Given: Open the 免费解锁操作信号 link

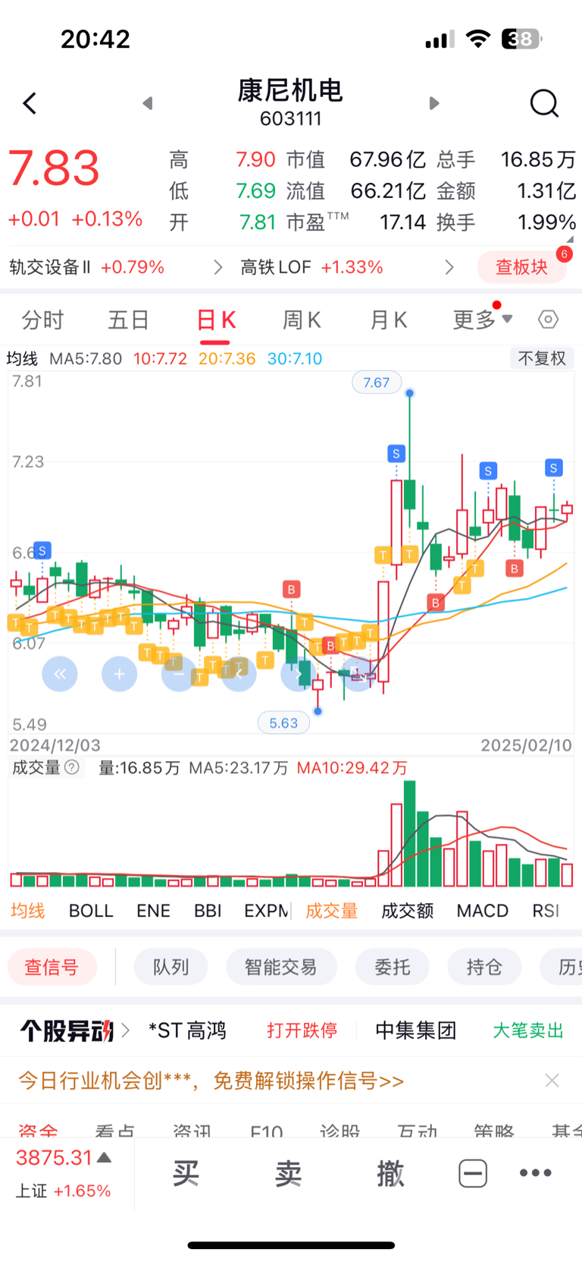Looking at the screenshot, I should pyautogui.click(x=308, y=1081).
